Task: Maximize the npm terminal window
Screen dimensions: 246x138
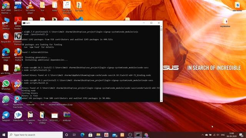Action: point(151,23)
